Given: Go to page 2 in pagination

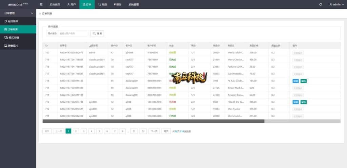Looking at the screenshot, I should [76, 131].
